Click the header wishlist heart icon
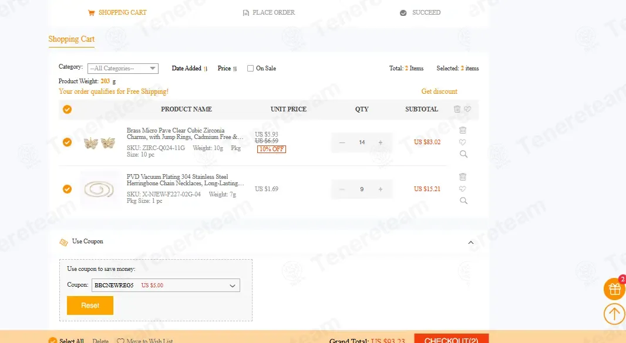 (x=467, y=109)
